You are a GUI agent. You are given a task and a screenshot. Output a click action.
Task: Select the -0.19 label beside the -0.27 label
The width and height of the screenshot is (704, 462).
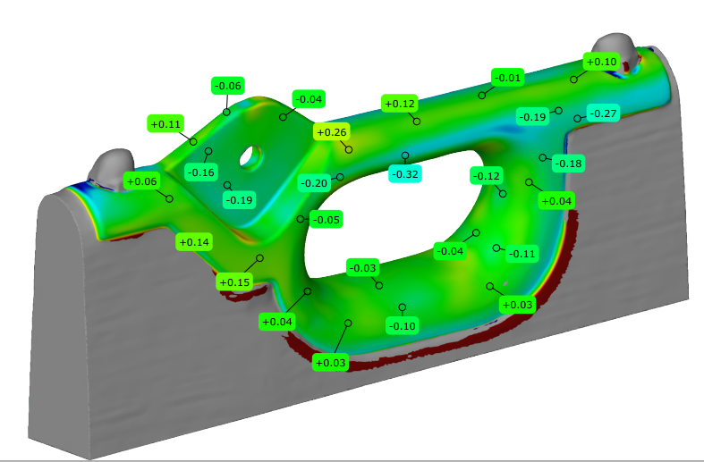point(532,117)
